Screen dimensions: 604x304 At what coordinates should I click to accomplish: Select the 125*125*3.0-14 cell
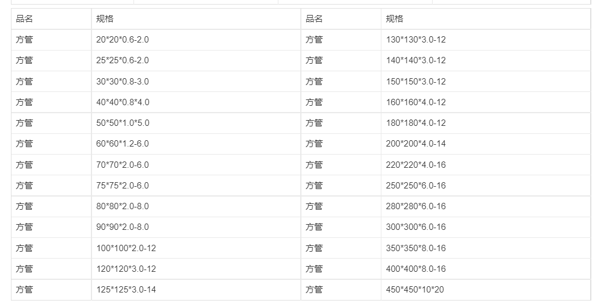(196, 290)
